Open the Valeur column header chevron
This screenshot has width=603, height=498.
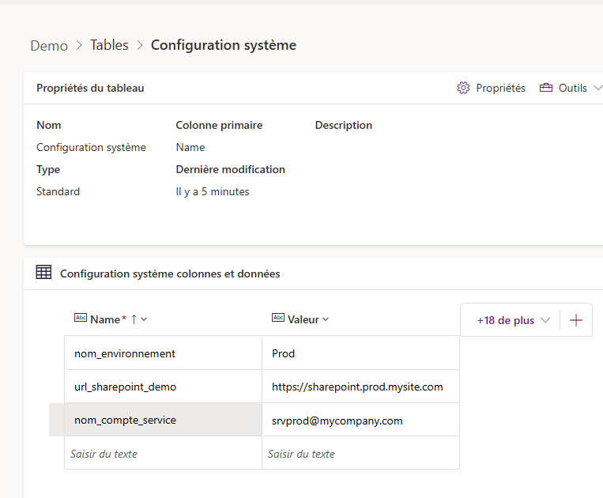click(326, 319)
